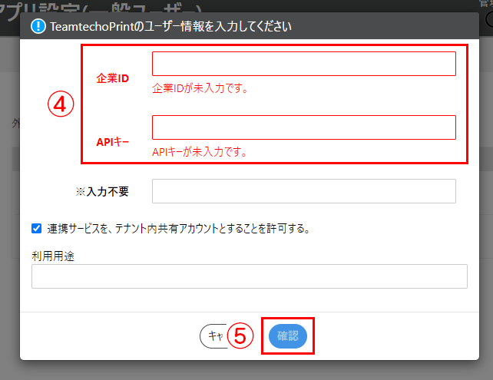Click the APIキーが未入力です error message
This screenshot has width=493, height=380.
pyautogui.click(x=200, y=152)
